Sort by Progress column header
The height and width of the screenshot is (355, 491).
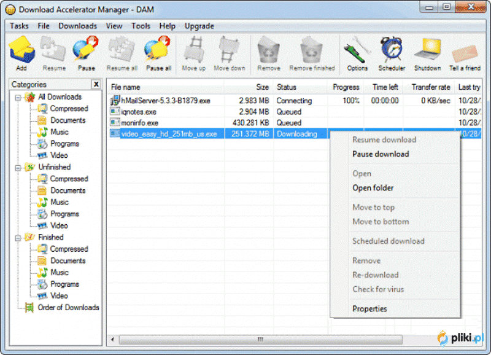346,87
